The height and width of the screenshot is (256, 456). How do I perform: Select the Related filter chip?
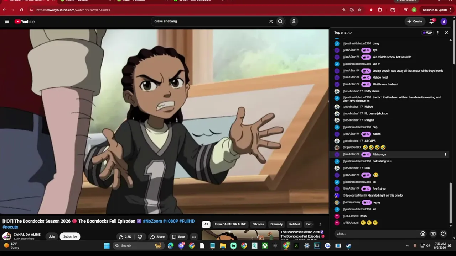[294, 224]
